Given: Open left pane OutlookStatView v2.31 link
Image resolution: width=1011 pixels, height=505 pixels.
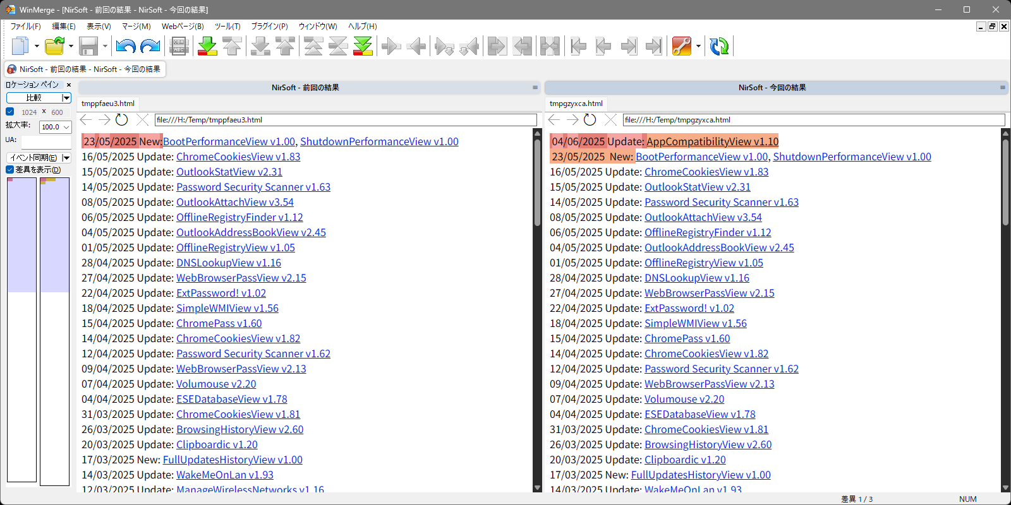Looking at the screenshot, I should (229, 172).
